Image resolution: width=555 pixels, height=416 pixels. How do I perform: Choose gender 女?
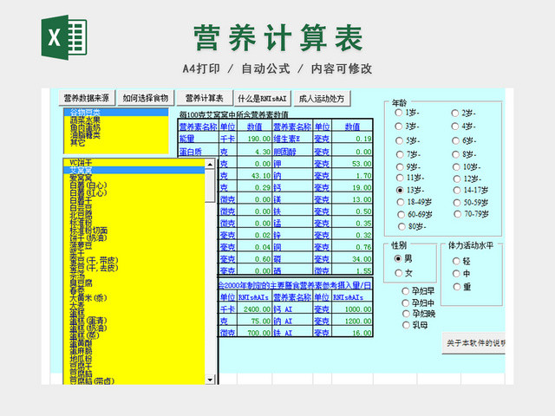tap(399, 273)
